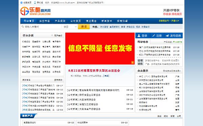
Task: Click the 开通VIP尊享 promo at the top right
Action: pyautogui.click(x=173, y=12)
